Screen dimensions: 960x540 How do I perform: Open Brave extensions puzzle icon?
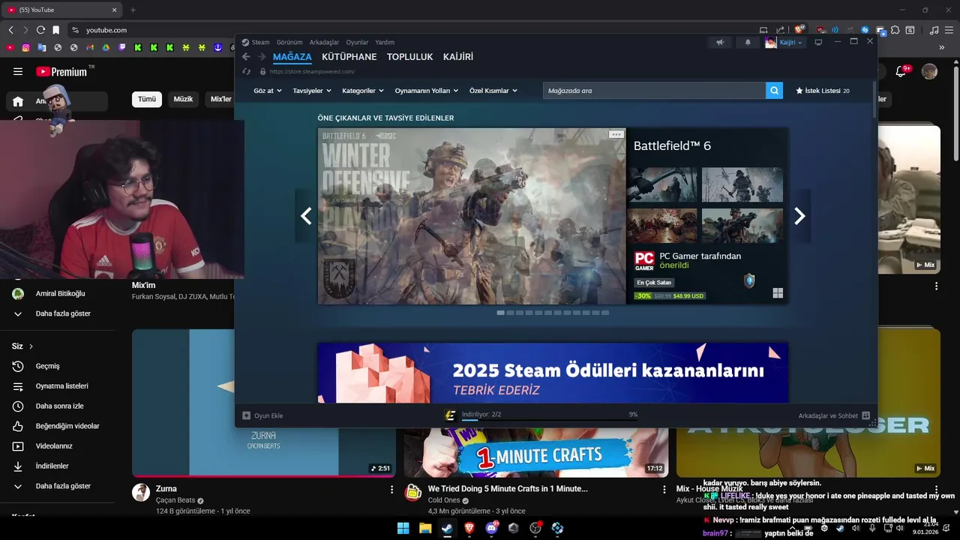pyautogui.click(x=895, y=30)
